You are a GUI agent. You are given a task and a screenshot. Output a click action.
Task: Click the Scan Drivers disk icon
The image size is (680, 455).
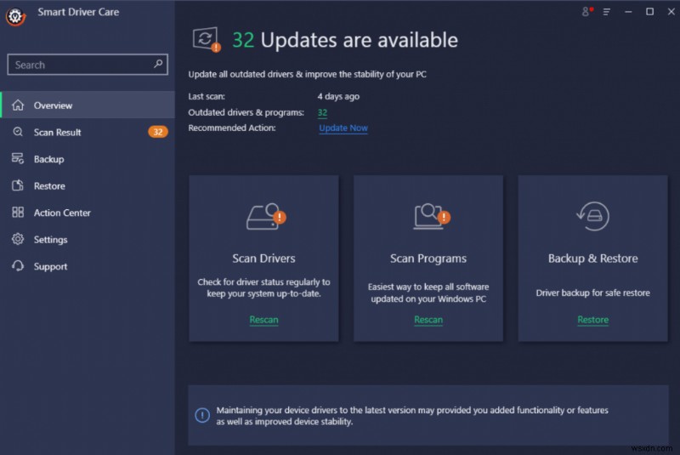(x=266, y=216)
